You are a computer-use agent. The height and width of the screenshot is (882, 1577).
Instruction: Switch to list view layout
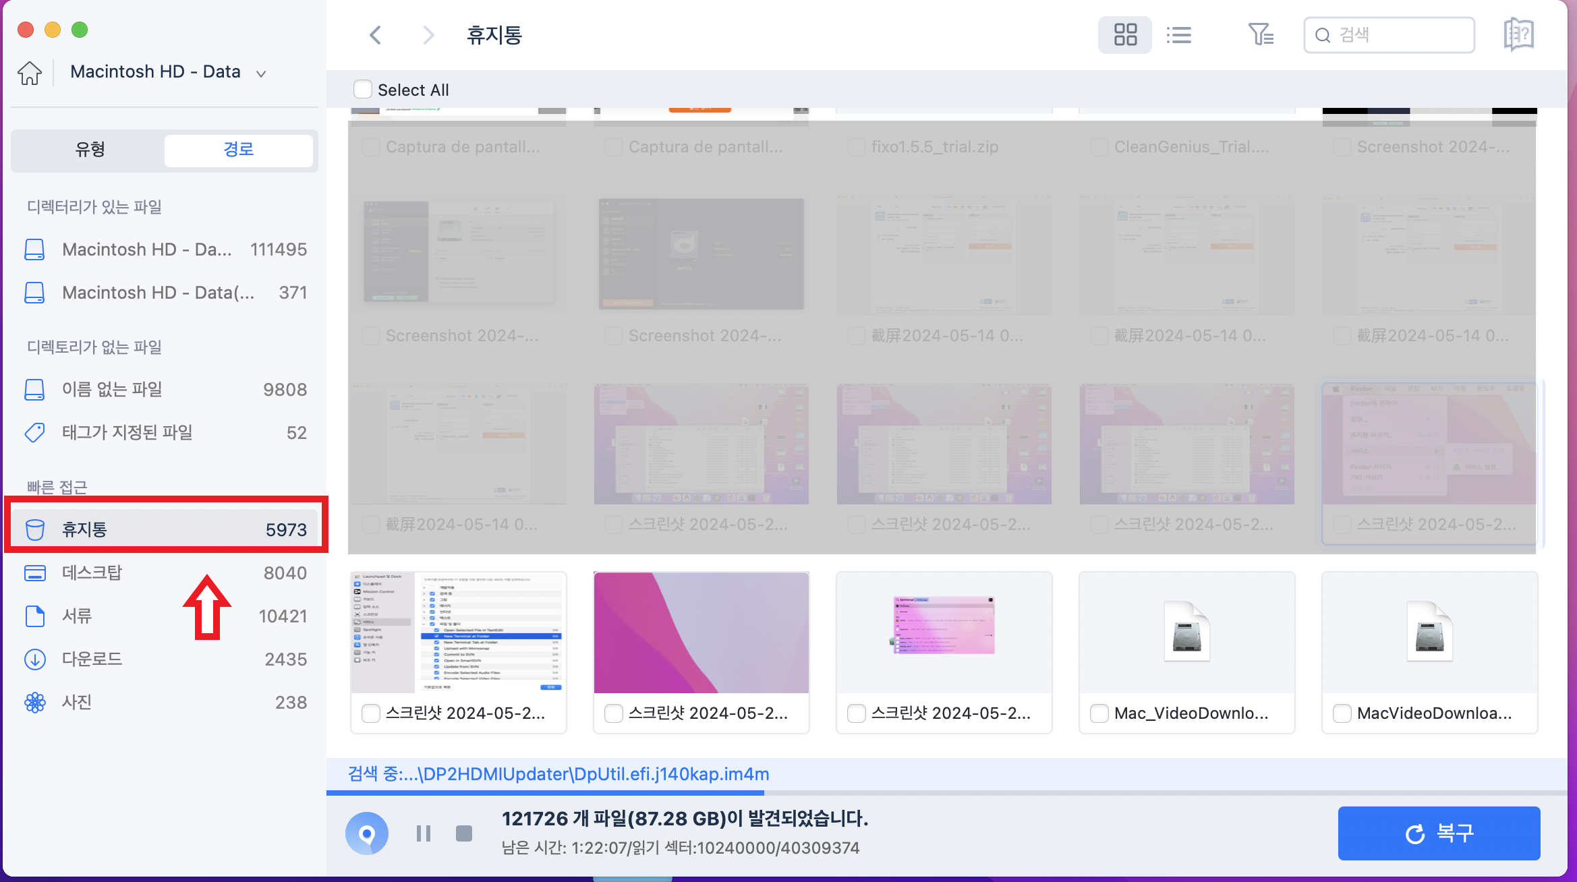(1178, 34)
